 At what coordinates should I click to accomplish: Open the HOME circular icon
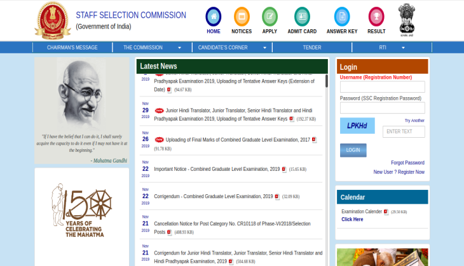(214, 17)
